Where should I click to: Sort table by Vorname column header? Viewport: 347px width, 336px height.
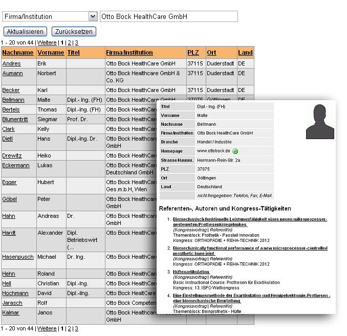[51, 53]
